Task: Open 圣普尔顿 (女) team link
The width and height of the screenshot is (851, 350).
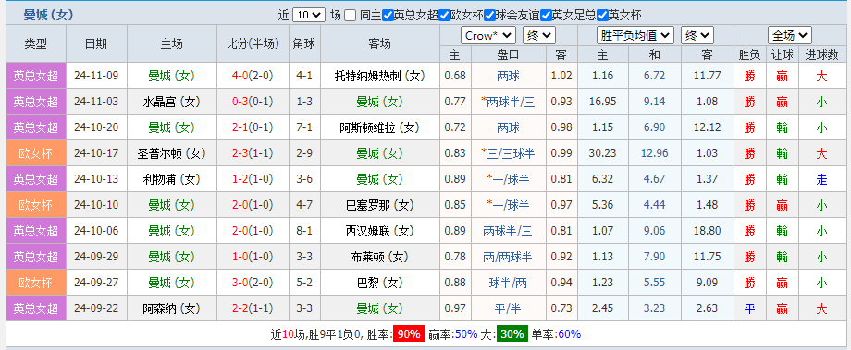Action: [171, 153]
